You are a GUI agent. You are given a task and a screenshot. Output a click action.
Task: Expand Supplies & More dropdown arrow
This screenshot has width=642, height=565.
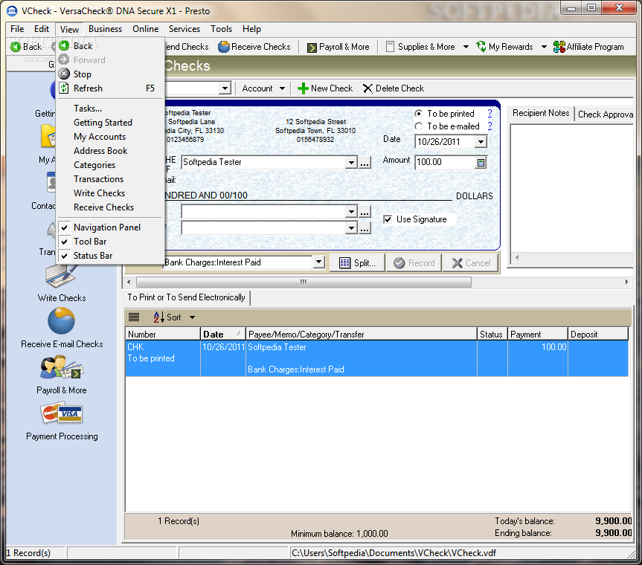click(x=466, y=47)
